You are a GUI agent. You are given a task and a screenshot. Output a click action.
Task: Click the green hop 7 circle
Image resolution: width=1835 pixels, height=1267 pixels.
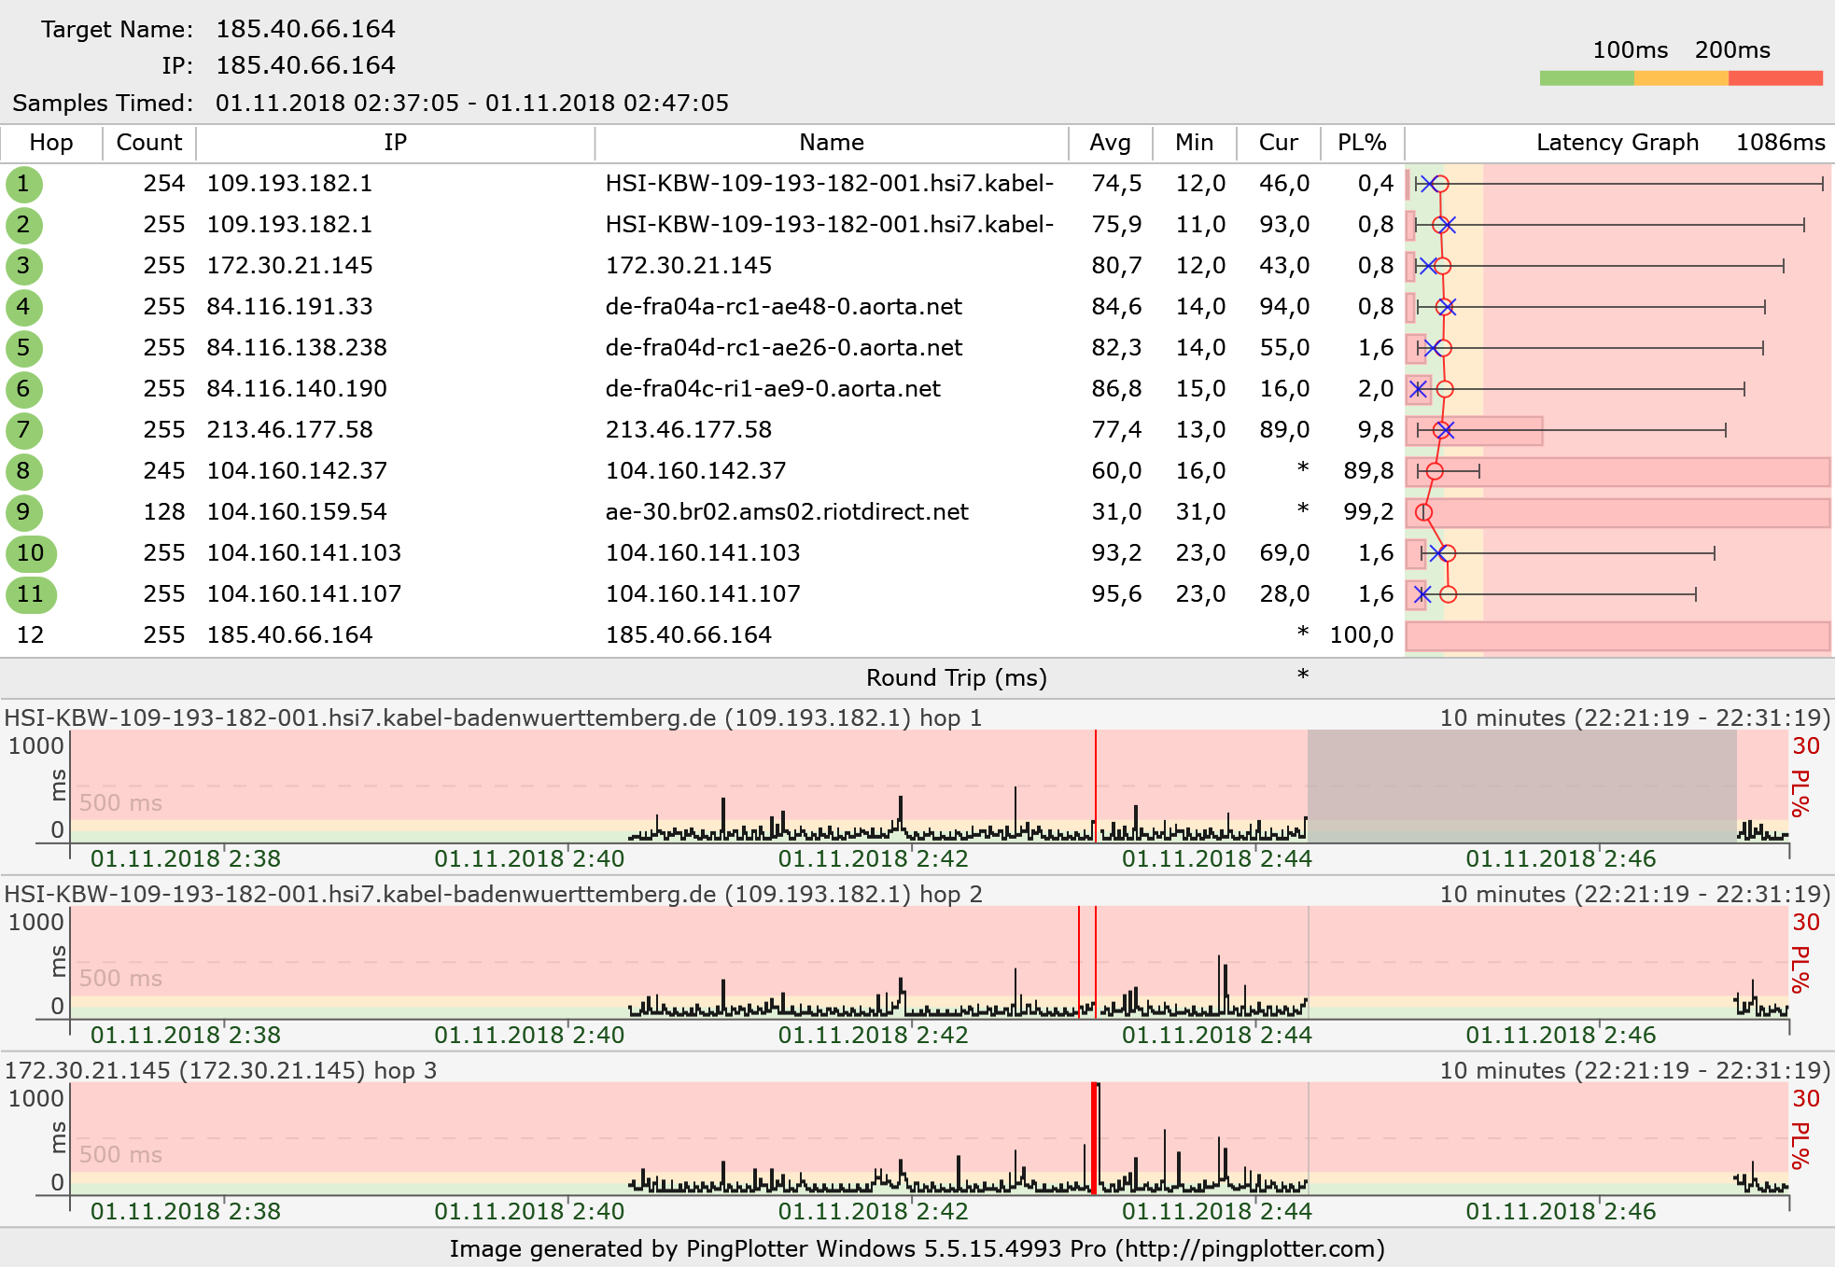[24, 430]
